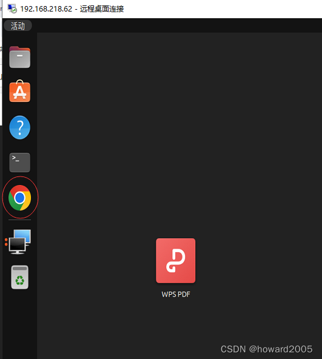The width and height of the screenshot is (322, 359).
Task: Select the remote desktop client dock icon
Action: [x=19, y=242]
